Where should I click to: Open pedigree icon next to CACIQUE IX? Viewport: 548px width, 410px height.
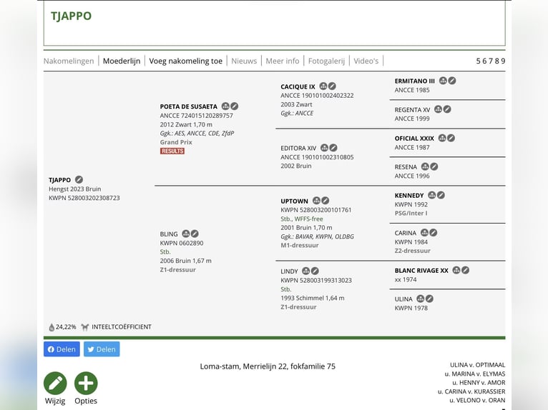[x=323, y=86]
